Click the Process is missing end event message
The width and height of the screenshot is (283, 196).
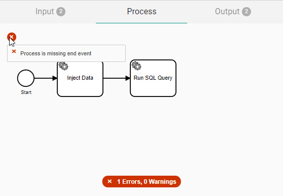click(56, 53)
